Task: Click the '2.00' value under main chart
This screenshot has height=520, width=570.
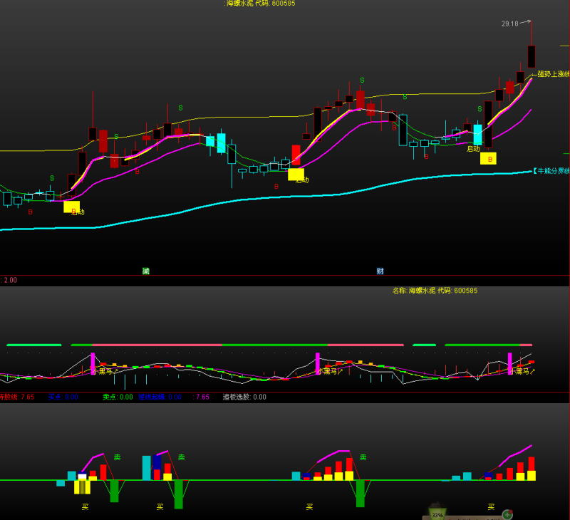Action: click(x=10, y=280)
